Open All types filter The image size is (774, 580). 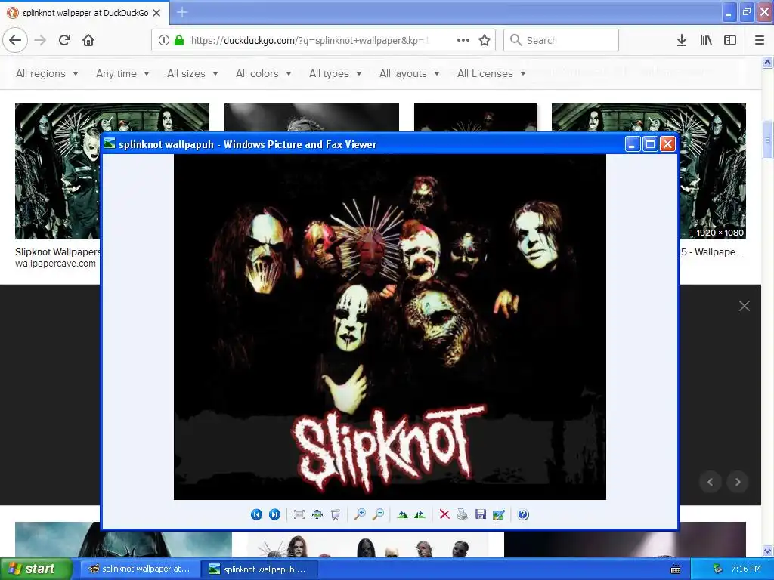click(336, 73)
